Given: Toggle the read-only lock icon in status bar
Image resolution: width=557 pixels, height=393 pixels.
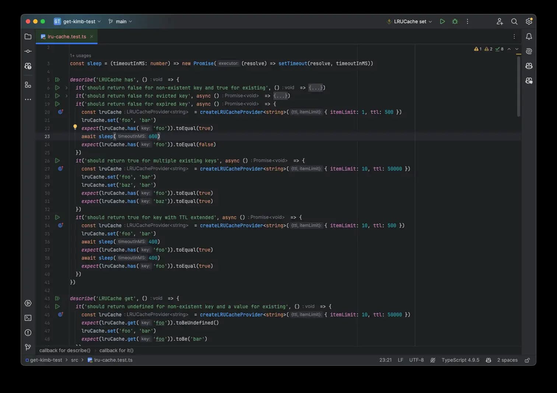Looking at the screenshot, I should tap(527, 360).
